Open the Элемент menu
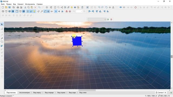The width and height of the screenshot is (173, 97). click(21, 4)
